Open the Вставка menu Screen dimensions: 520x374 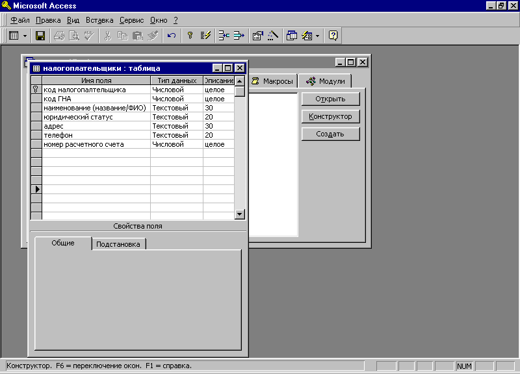click(99, 20)
